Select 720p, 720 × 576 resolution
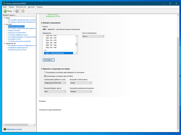Viewport: 181px width, 135px height. [51, 38]
